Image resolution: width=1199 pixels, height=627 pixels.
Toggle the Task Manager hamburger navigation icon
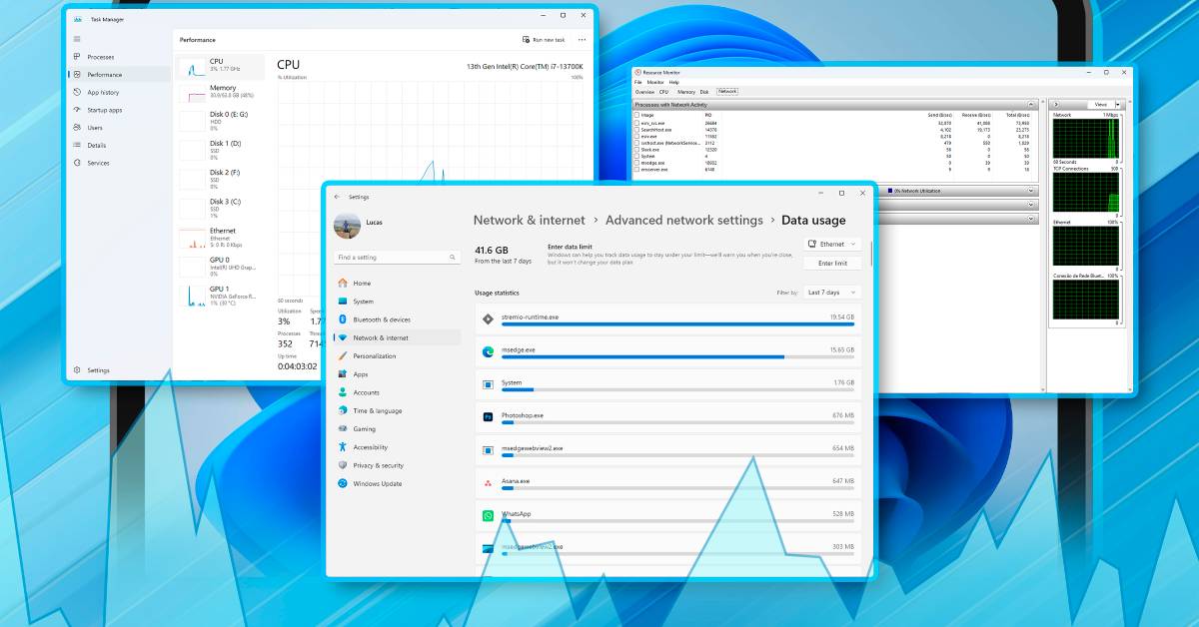tap(77, 39)
